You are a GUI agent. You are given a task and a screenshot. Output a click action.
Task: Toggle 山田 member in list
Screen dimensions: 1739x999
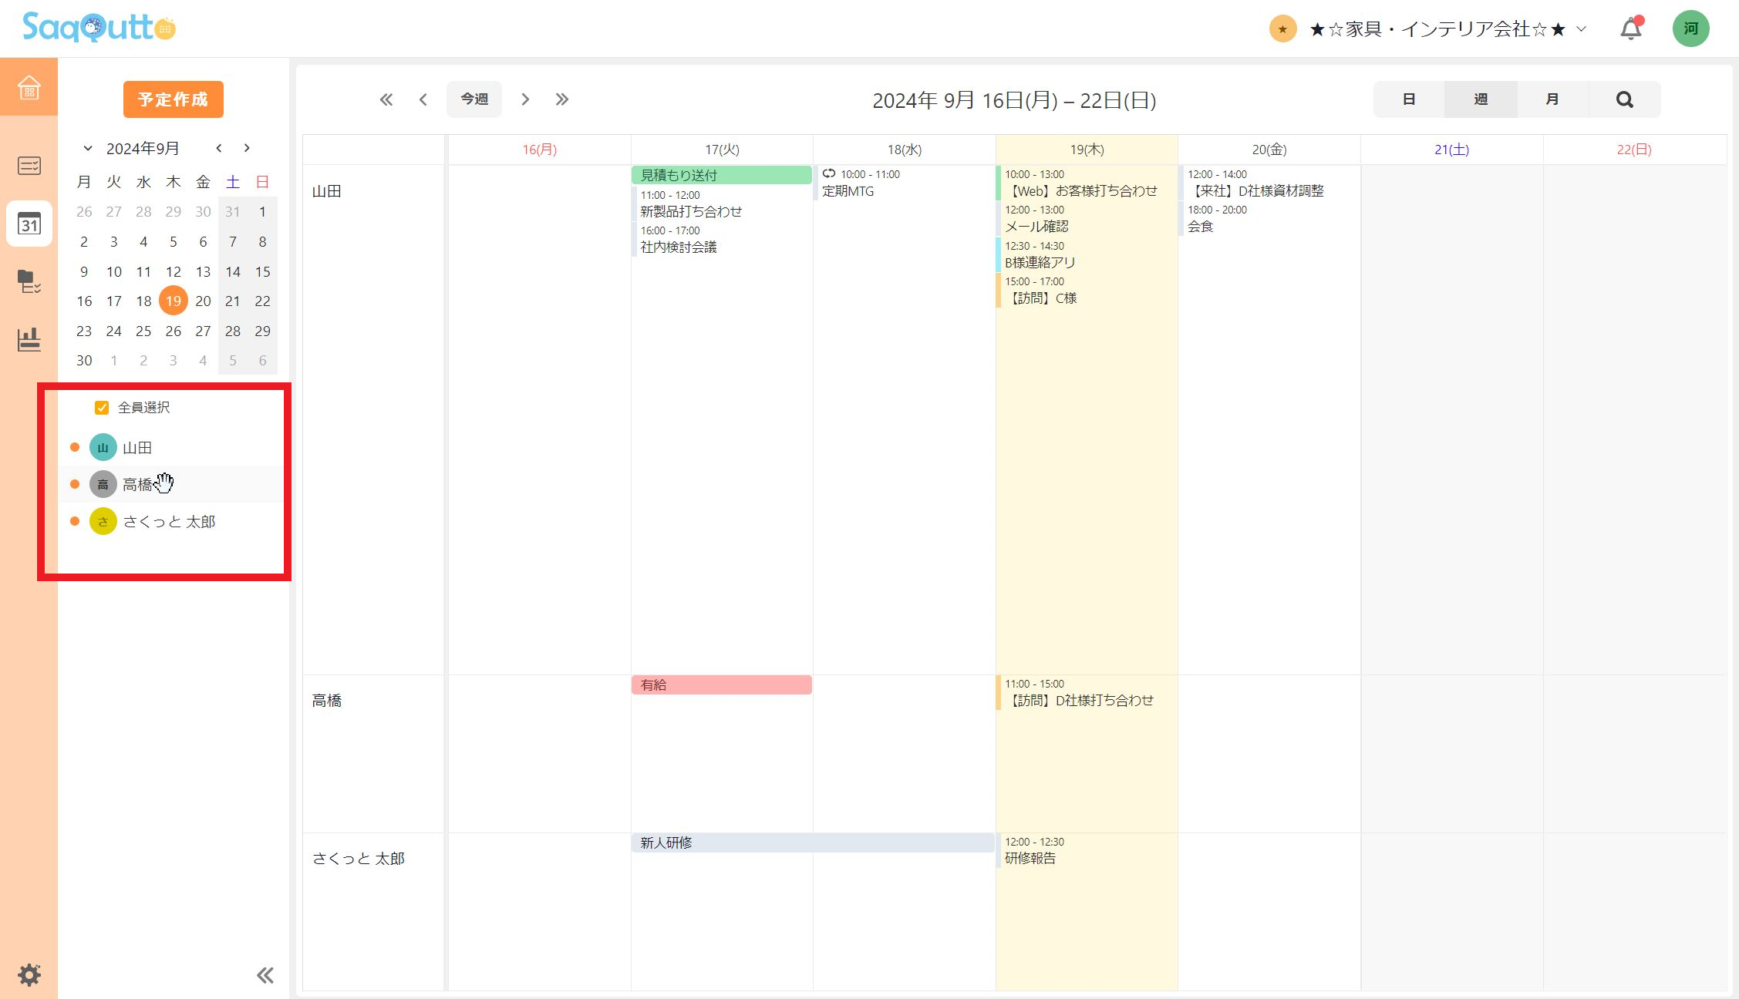click(137, 448)
